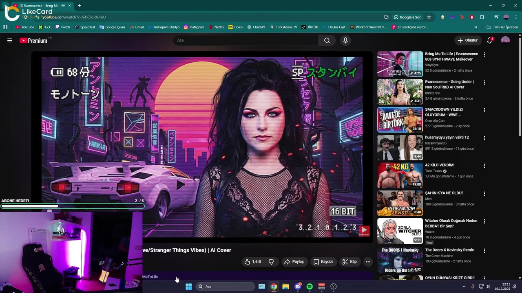Open OBS Studio from the taskbar

pos(334,286)
